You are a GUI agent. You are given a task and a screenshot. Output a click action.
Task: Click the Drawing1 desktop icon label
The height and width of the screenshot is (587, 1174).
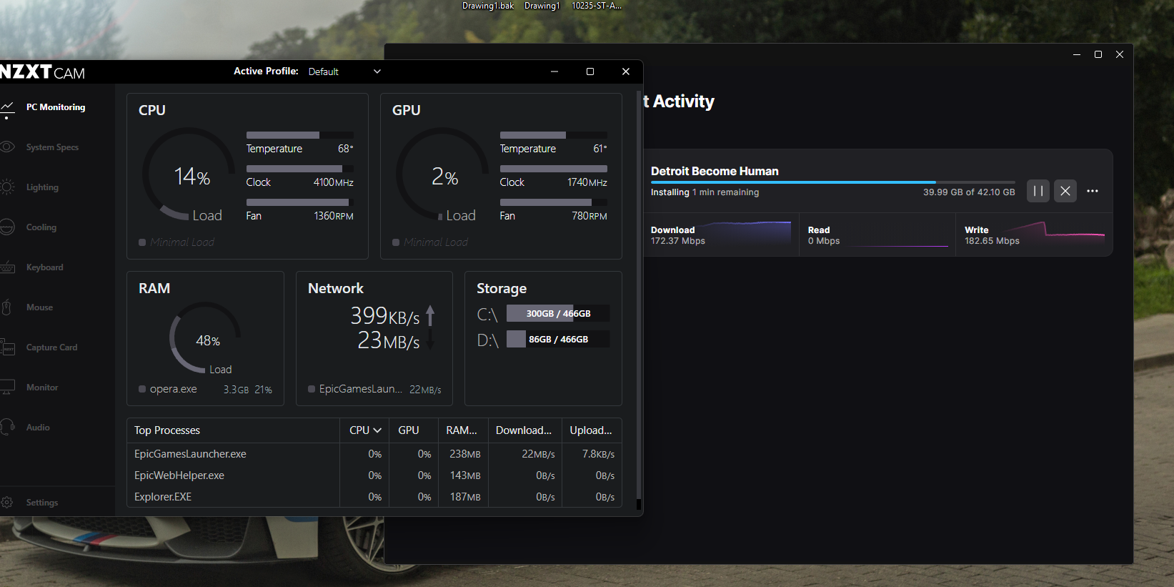pyautogui.click(x=542, y=6)
